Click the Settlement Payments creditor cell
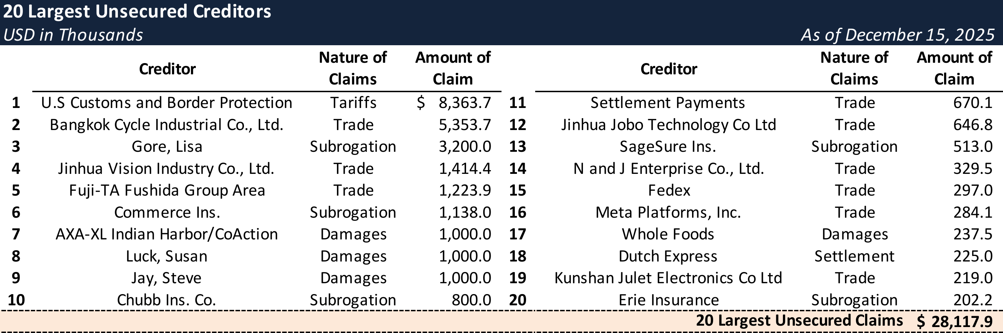This screenshot has width=1003, height=333. click(x=668, y=103)
